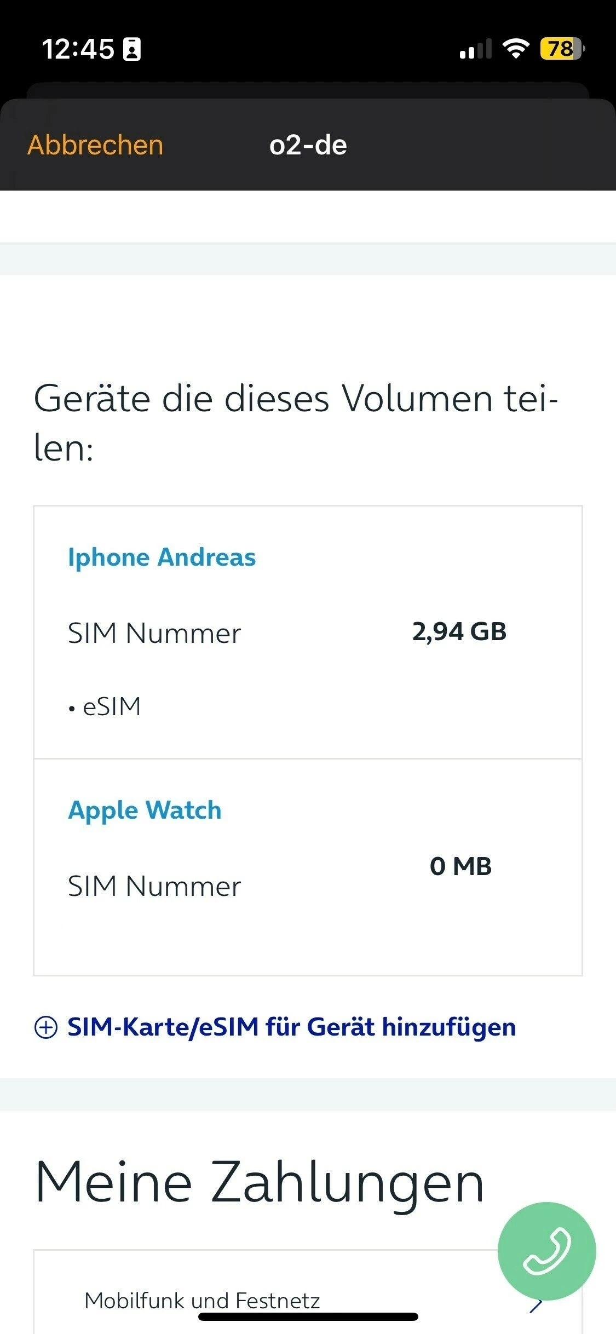This screenshot has height=1334, width=616.
Task: Click the plus circle icon
Action: point(46,1027)
